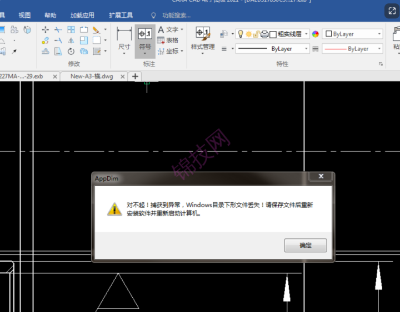Viewport: 400px width, 312px height.
Task: Toggle layer printer plot state
Action: click(264, 34)
